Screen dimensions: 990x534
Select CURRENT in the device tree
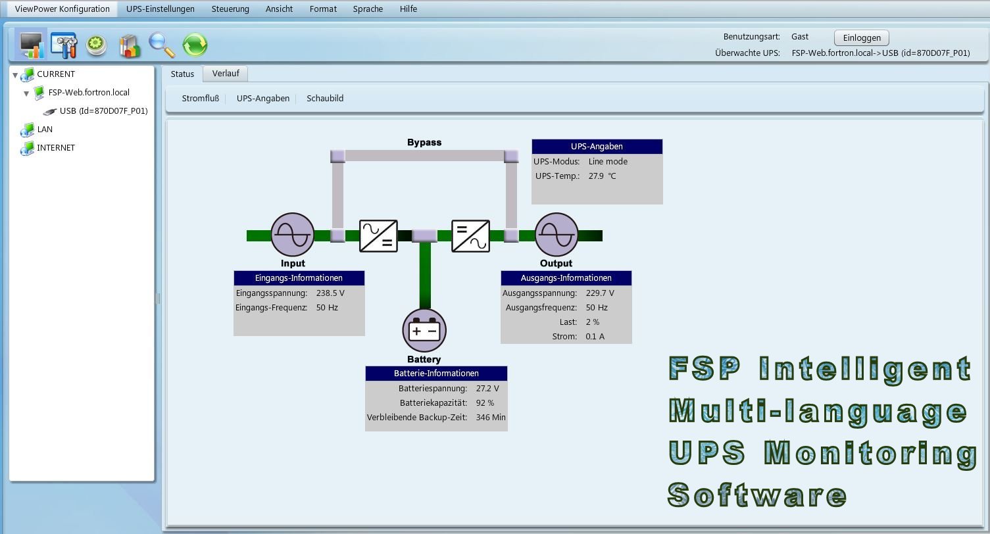[x=56, y=74]
